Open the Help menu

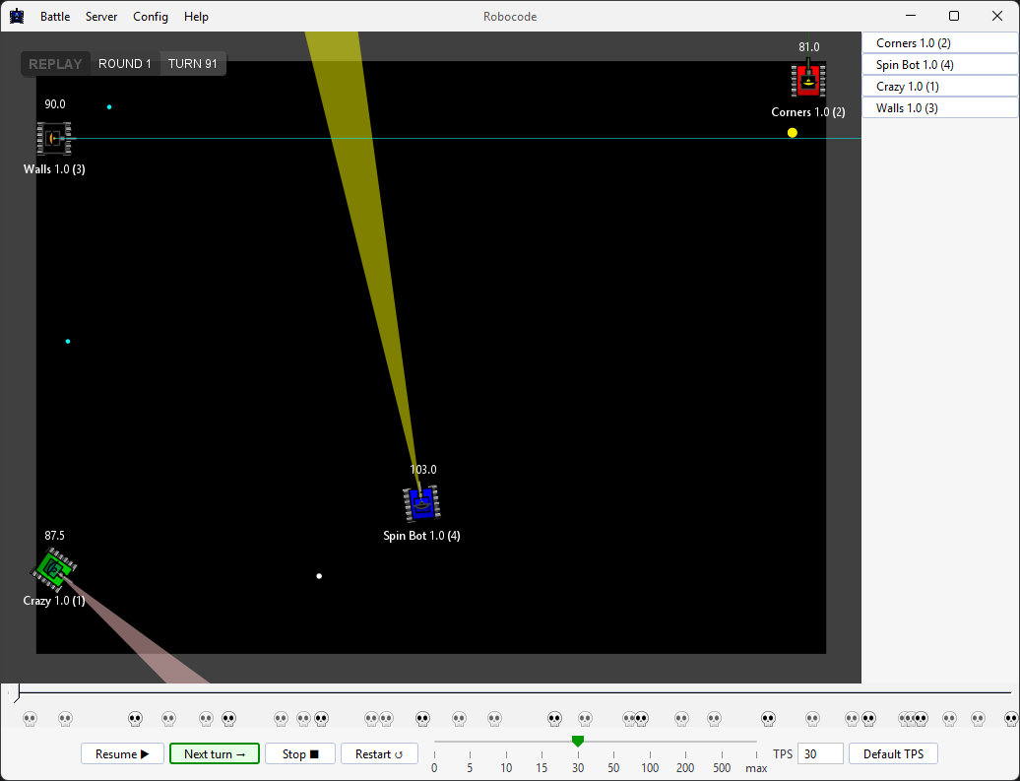pos(196,17)
